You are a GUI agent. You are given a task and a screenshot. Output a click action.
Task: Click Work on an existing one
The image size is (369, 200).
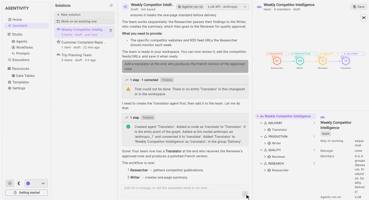(84, 22)
